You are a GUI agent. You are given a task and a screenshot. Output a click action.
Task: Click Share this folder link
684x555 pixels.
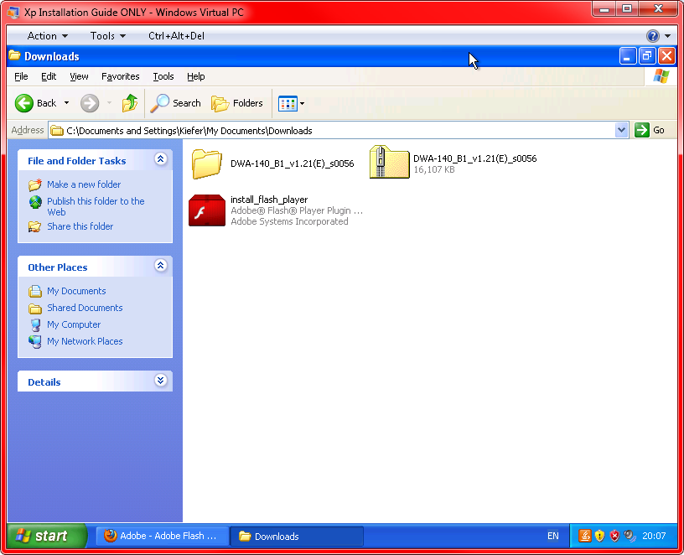80,226
